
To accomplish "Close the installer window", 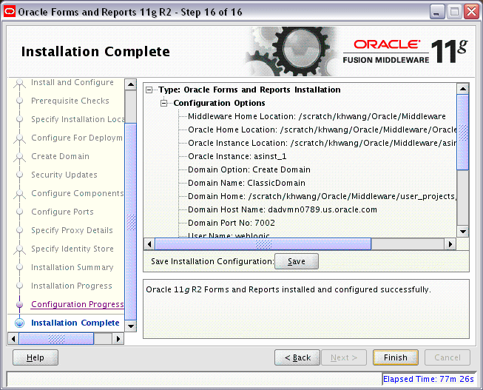I will pos(472,12).
